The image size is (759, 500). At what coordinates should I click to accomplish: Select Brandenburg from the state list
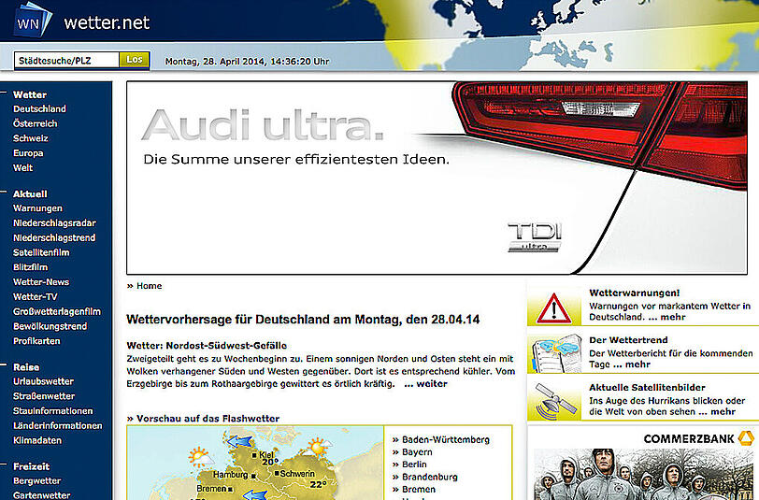430,477
